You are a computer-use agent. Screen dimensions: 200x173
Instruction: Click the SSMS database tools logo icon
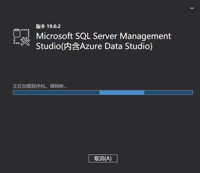pos(22,37)
